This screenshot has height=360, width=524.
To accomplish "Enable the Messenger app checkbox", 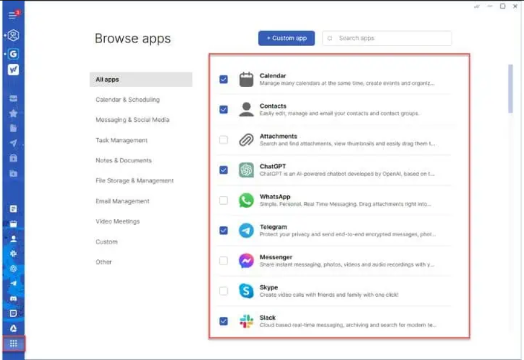I will [x=224, y=261].
